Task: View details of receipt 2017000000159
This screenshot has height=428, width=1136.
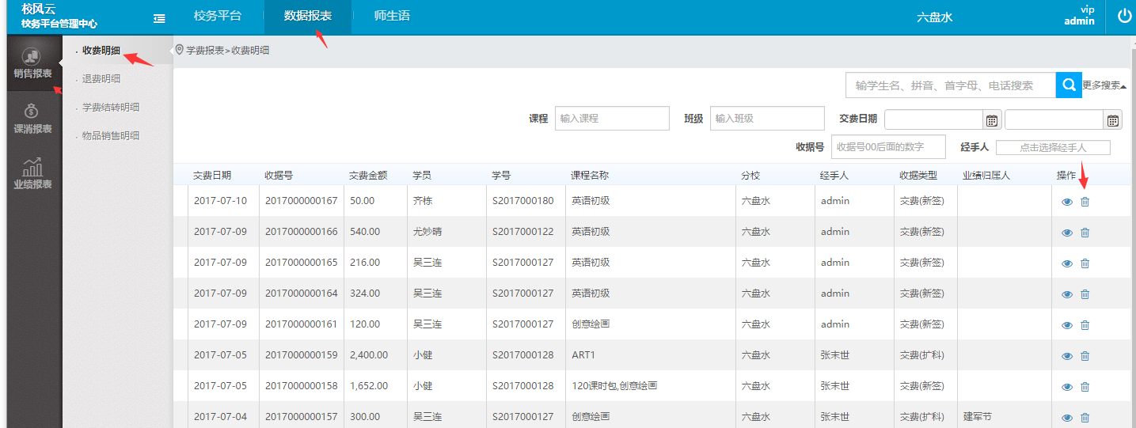Action: coord(1067,356)
